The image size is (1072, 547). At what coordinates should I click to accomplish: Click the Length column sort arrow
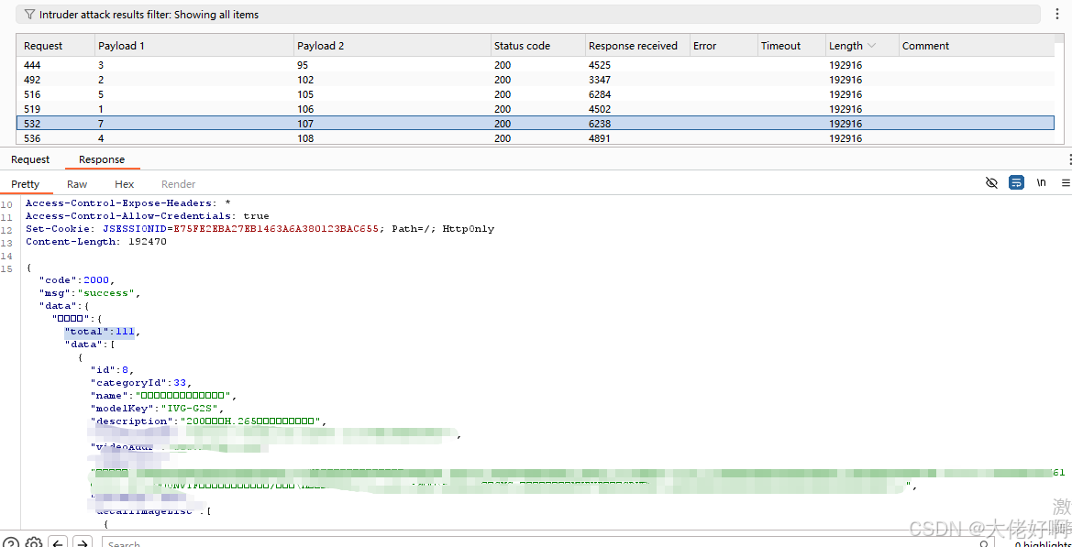[872, 46]
